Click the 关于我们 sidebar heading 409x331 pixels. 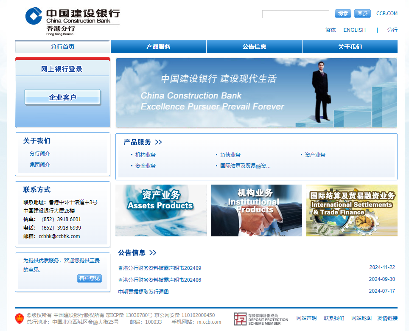pyautogui.click(x=37, y=141)
